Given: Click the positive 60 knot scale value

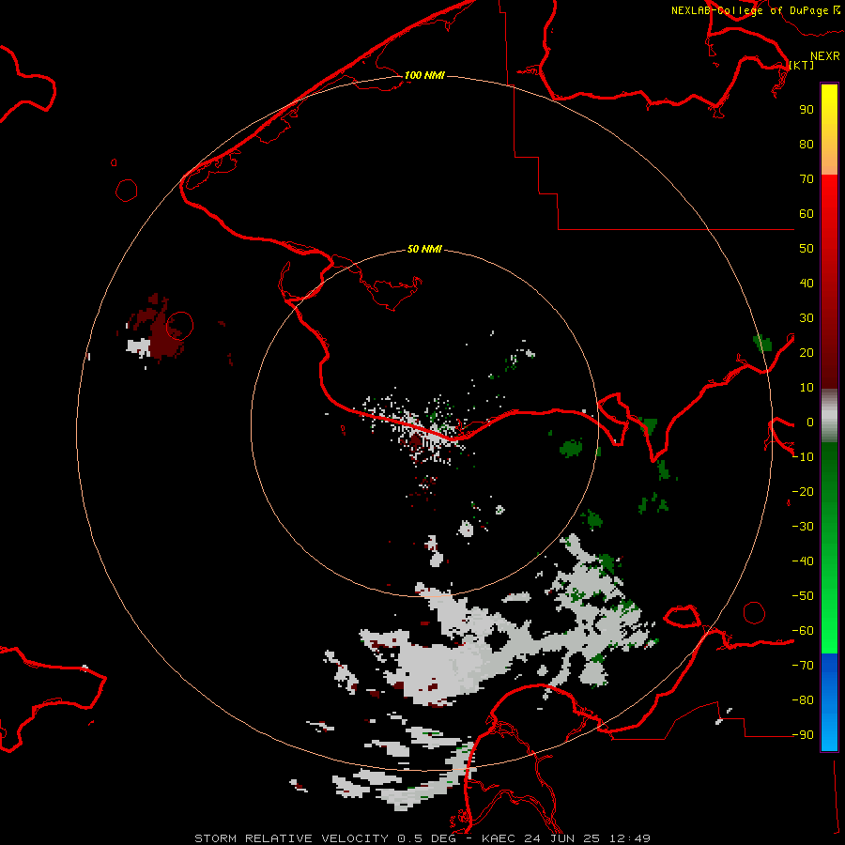Looking at the screenshot, I should click(807, 213).
